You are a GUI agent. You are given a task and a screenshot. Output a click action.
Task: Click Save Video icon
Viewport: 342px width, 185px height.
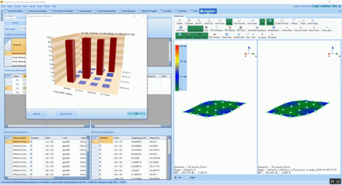pos(327,28)
